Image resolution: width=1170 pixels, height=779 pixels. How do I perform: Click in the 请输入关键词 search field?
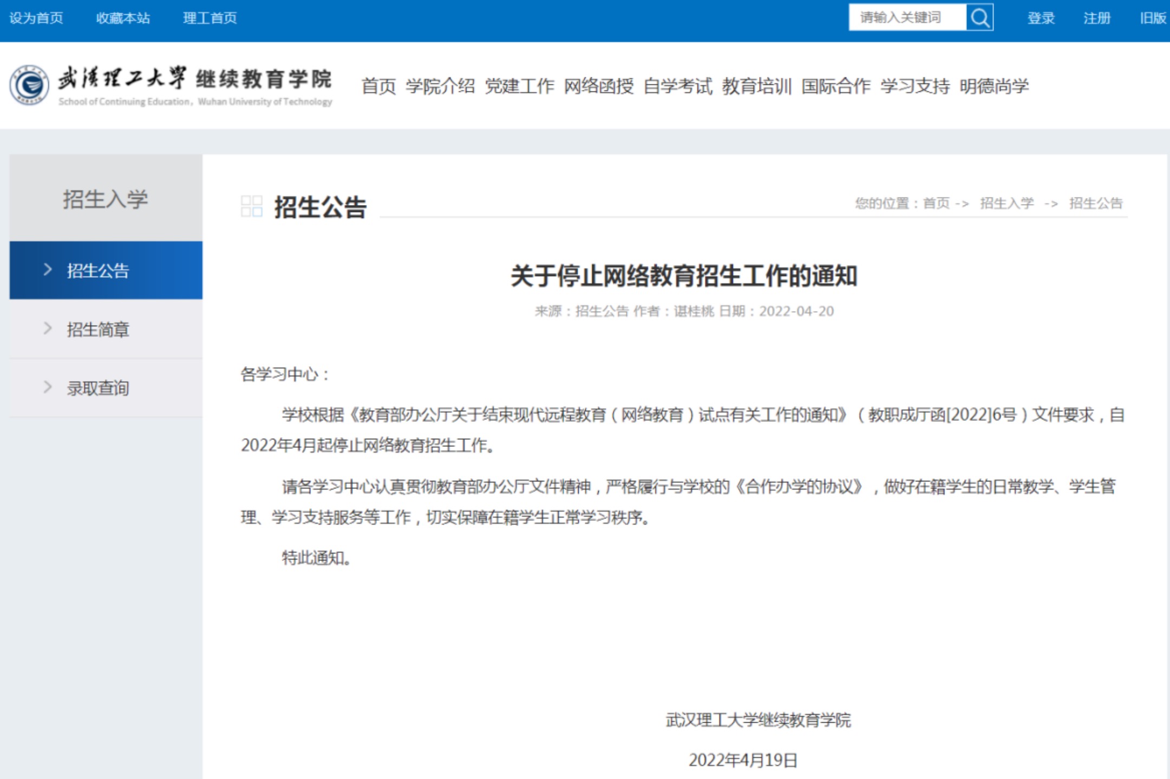pyautogui.click(x=907, y=18)
